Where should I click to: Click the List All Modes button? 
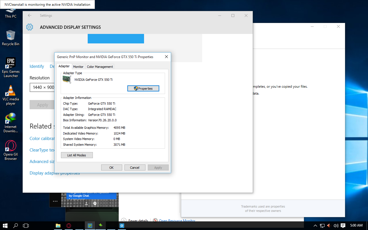click(77, 155)
